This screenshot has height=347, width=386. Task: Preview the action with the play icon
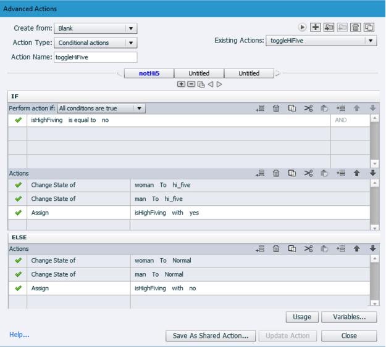coord(302,27)
